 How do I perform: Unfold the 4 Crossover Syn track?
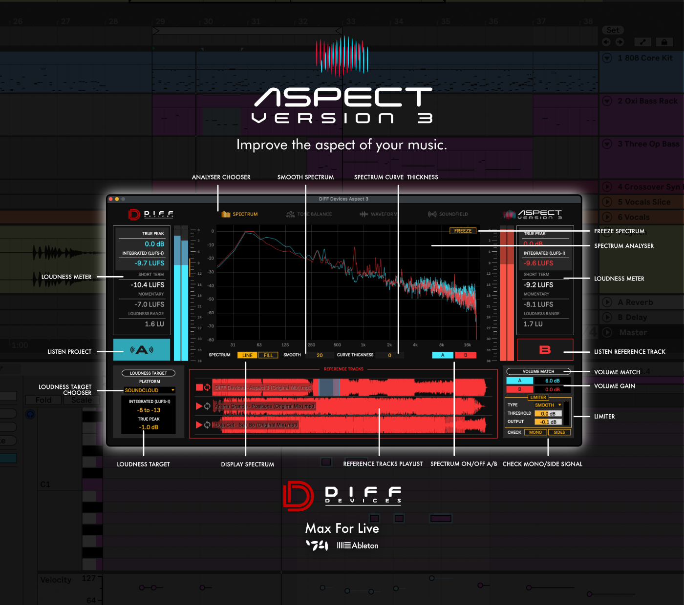(607, 187)
